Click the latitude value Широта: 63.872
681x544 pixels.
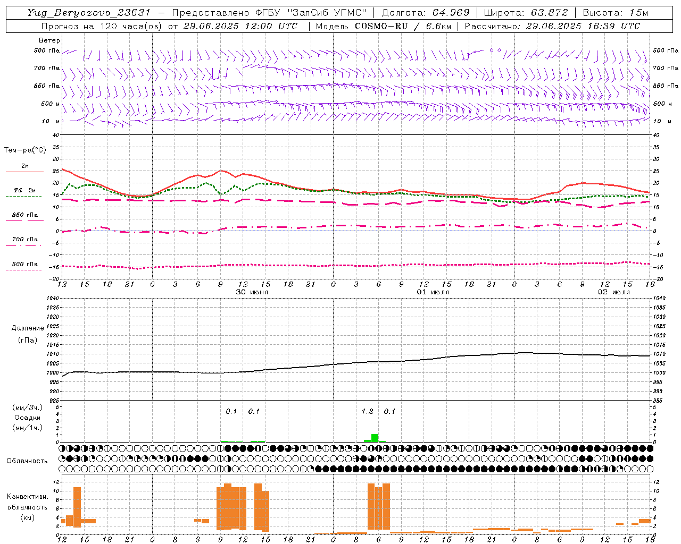tap(526, 13)
